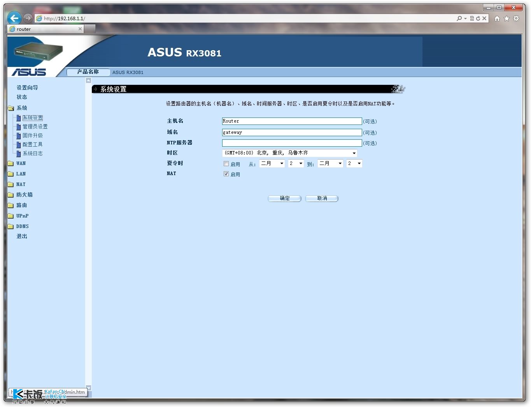Click the 域名 input field
531x407 pixels.
click(x=292, y=132)
